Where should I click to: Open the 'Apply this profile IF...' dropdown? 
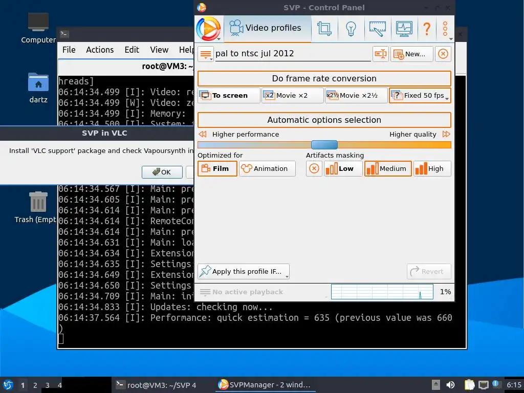243,272
